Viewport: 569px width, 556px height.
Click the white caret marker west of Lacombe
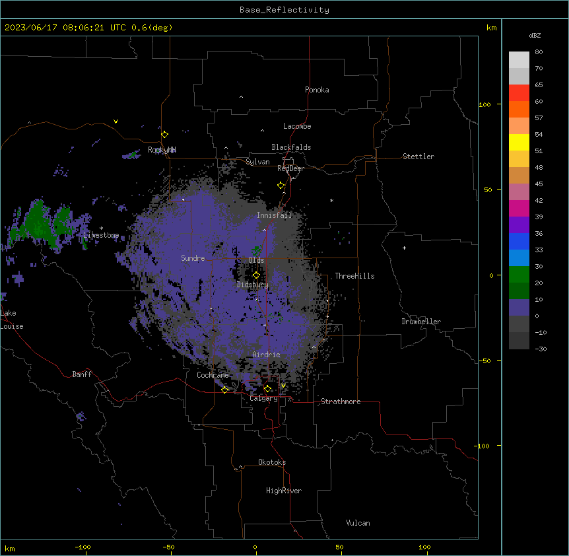(262, 131)
